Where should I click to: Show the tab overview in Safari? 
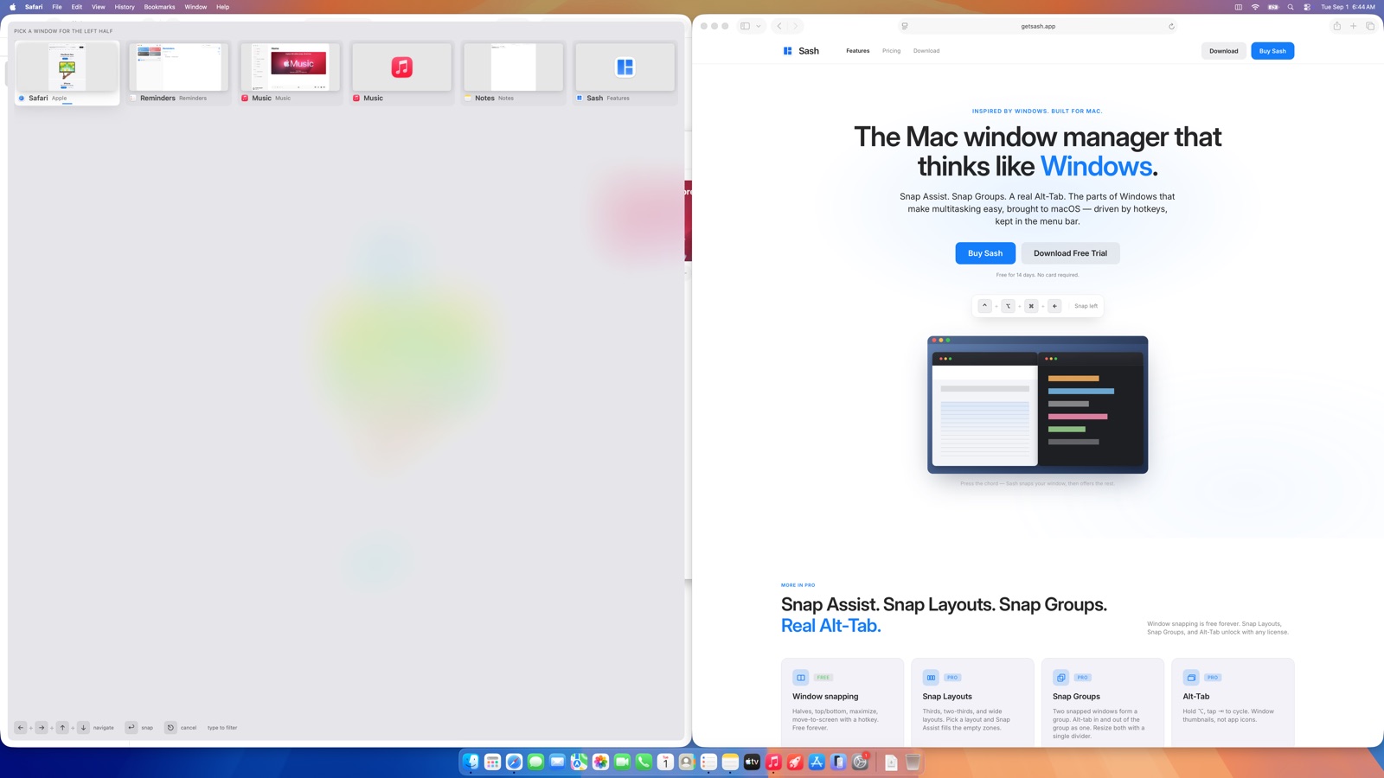(x=1370, y=26)
